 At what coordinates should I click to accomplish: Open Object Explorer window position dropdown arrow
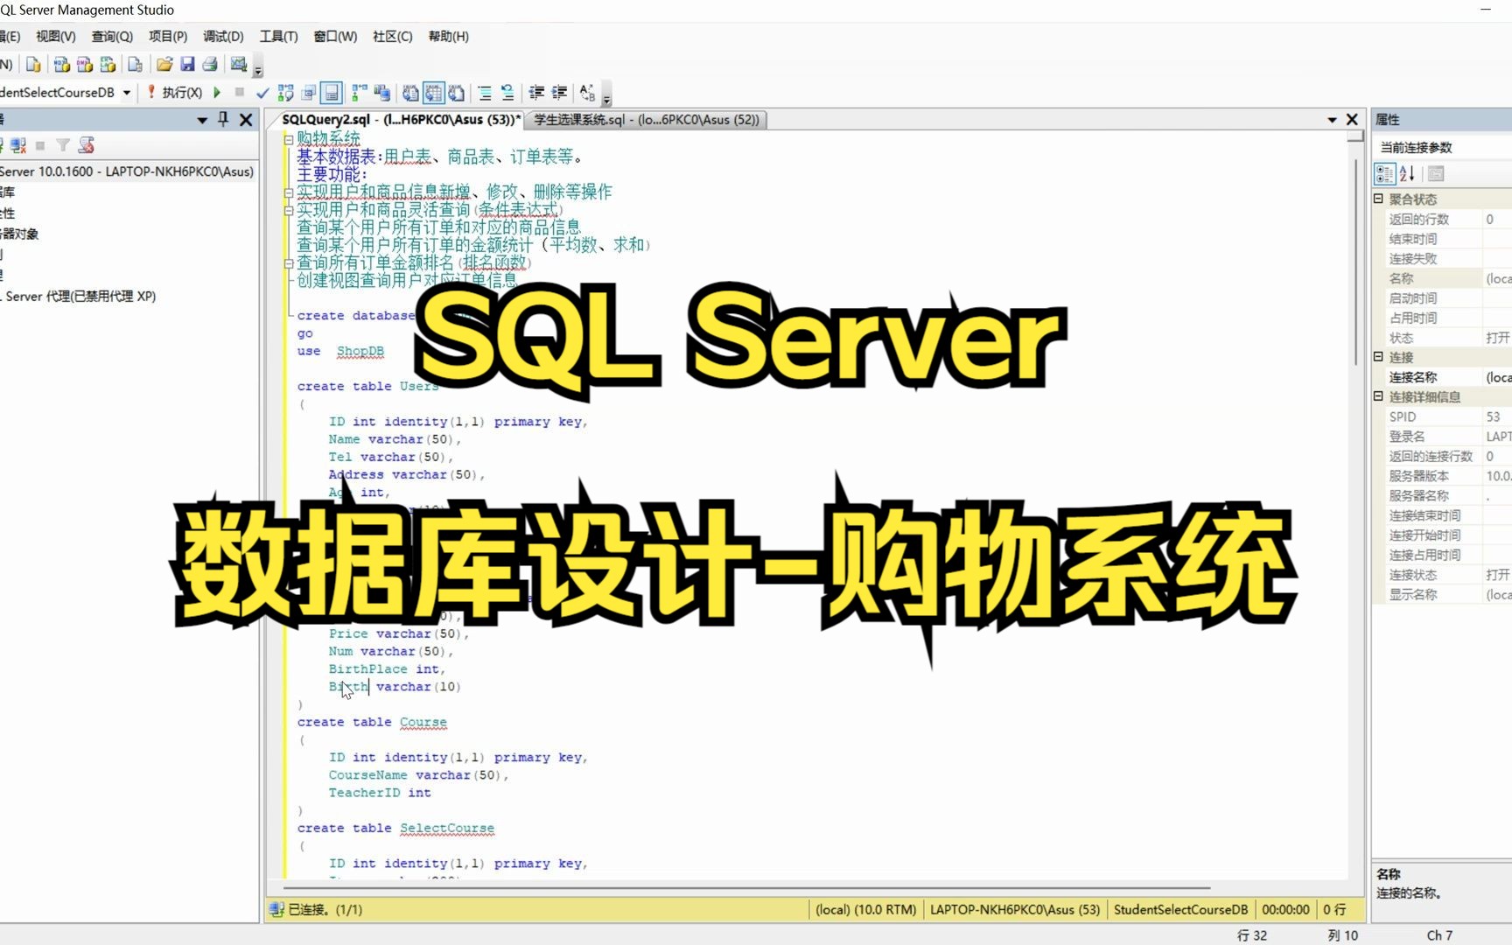coord(202,120)
